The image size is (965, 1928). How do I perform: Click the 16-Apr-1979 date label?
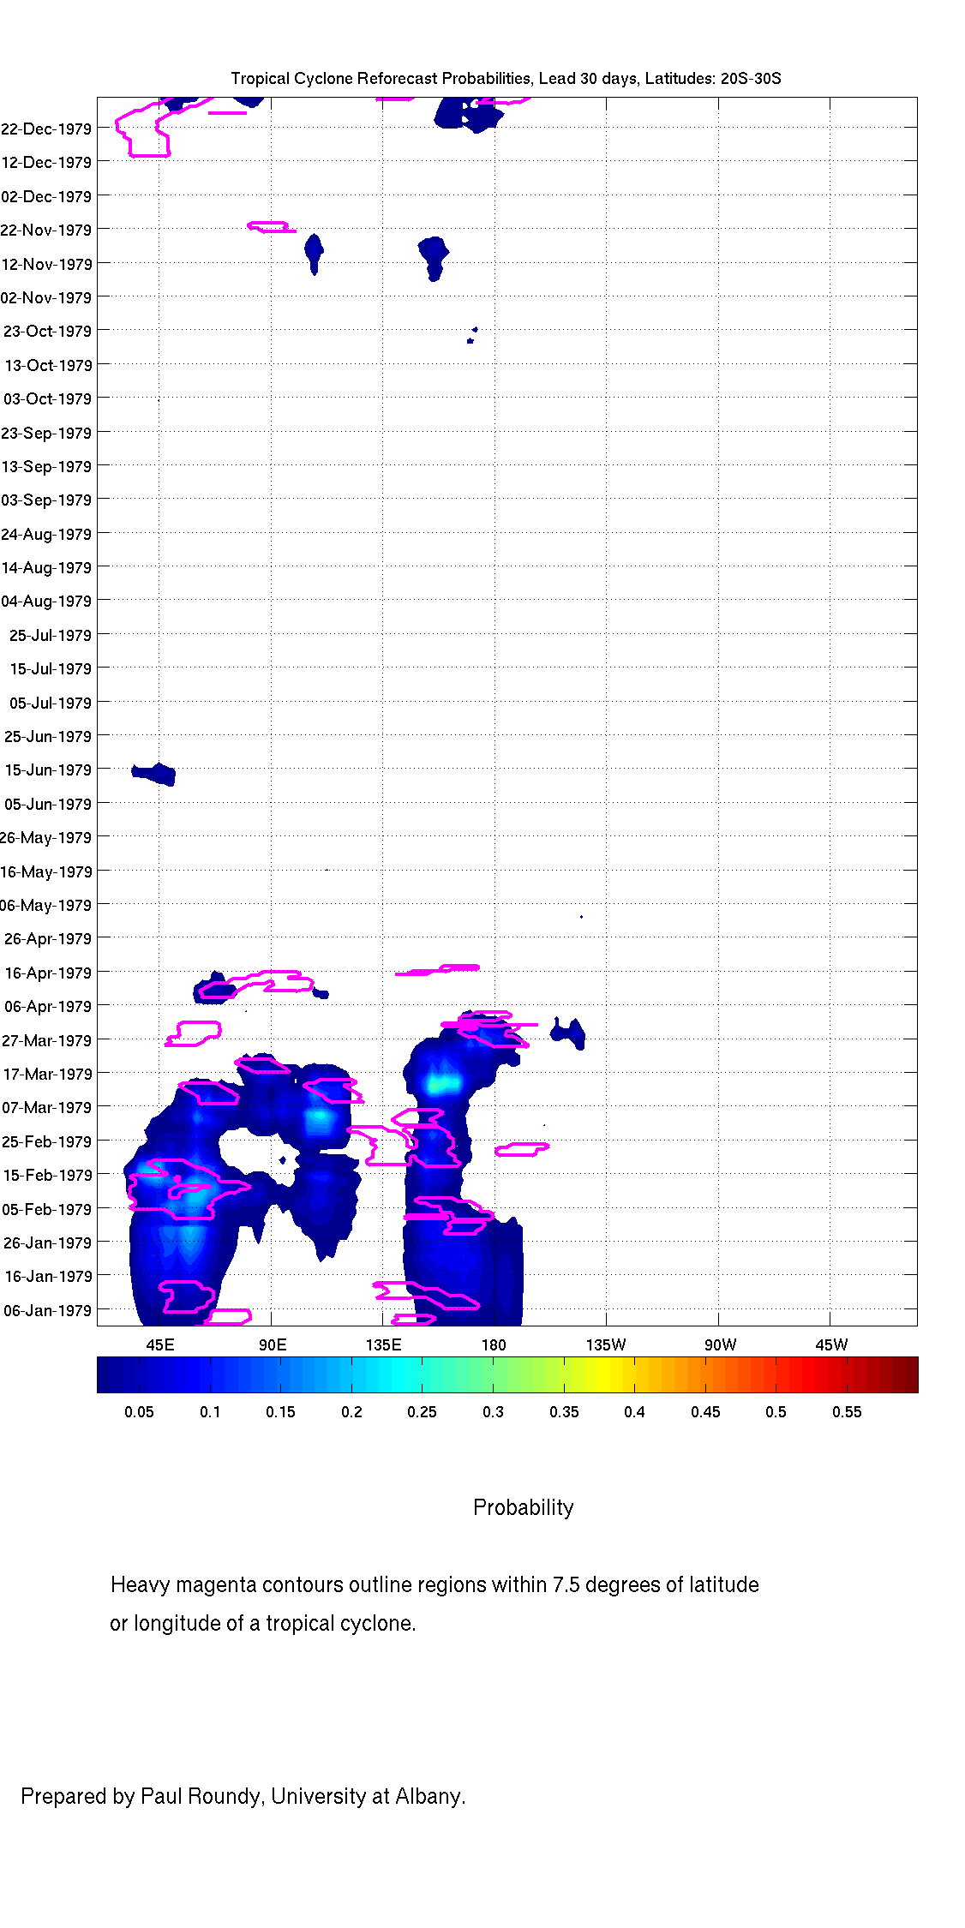click(x=48, y=973)
